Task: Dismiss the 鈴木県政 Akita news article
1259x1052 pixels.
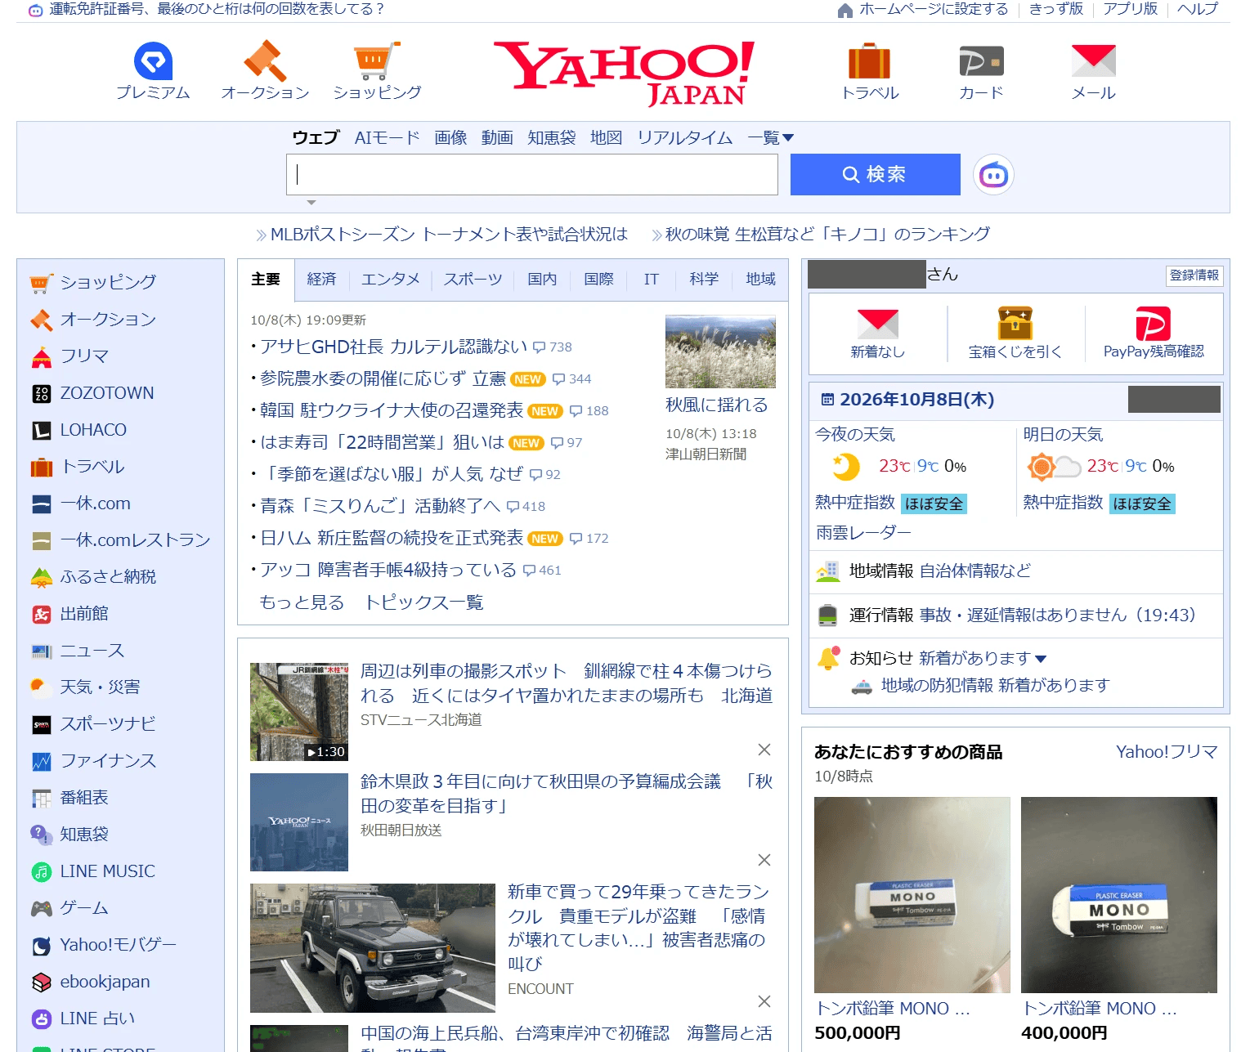Action: [x=764, y=860]
